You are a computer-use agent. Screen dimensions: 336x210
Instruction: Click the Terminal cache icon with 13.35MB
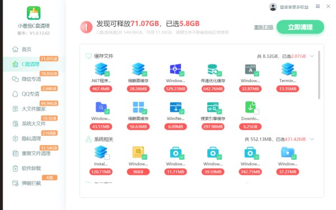click(288, 69)
